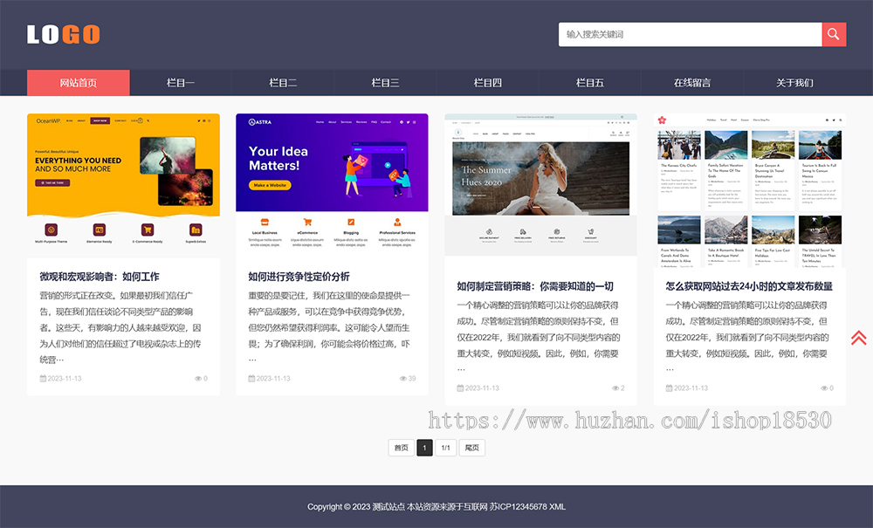873x528 pixels.
Task: Click calendar icon on 怎么获取网站 card
Action: tap(670, 387)
